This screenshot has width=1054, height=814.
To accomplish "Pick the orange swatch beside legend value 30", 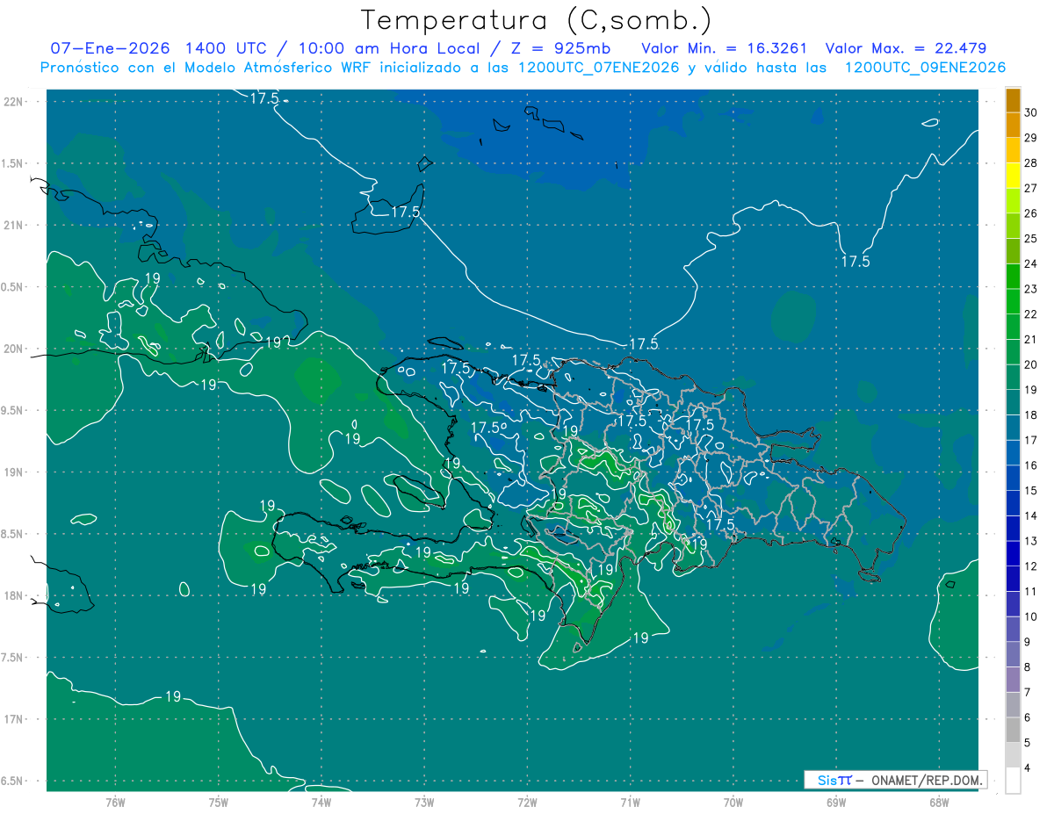I will pyautogui.click(x=1013, y=99).
